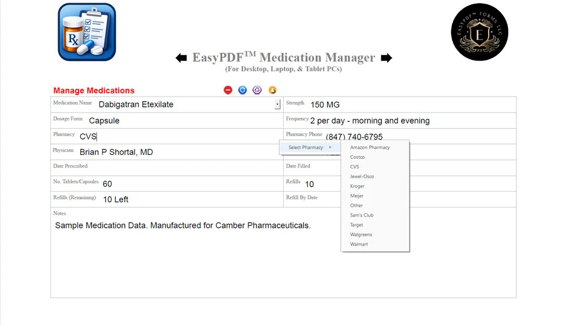
Task: Click the Manage Medications heading
Action: [x=94, y=90]
